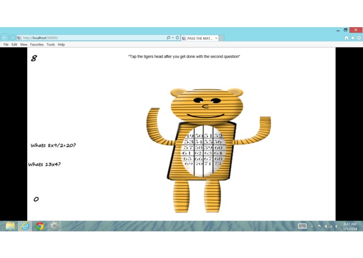Open the address bar dropdown arrow

pos(173,38)
